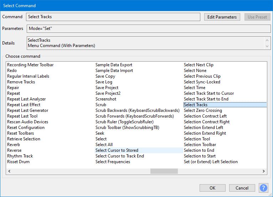Click the command list right scroll arrow
The width and height of the screenshot is (273, 197).
264,171
